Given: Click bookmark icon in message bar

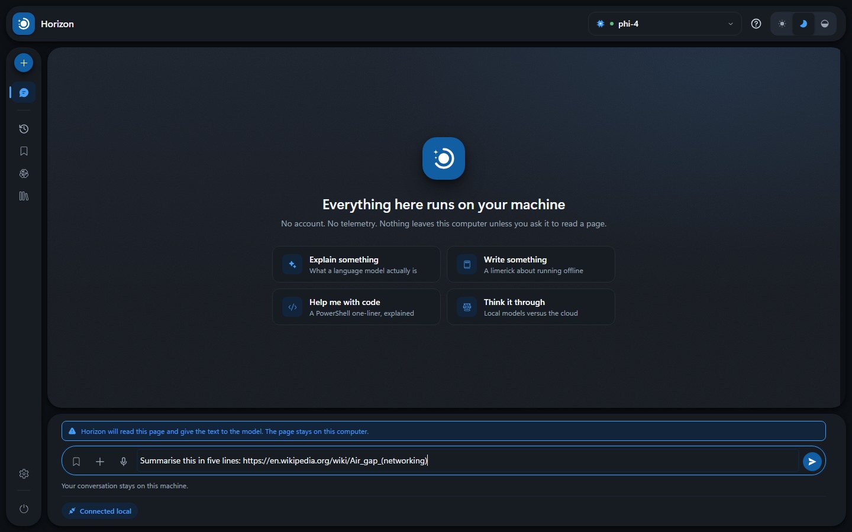Looking at the screenshot, I should click(76, 462).
